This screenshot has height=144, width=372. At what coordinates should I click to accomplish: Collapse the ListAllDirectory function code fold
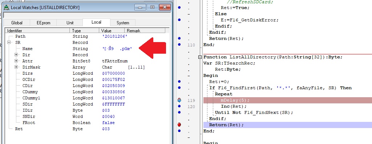[200, 57]
